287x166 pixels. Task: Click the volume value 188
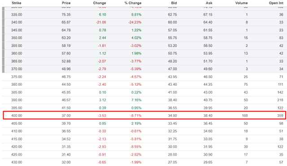(245, 116)
